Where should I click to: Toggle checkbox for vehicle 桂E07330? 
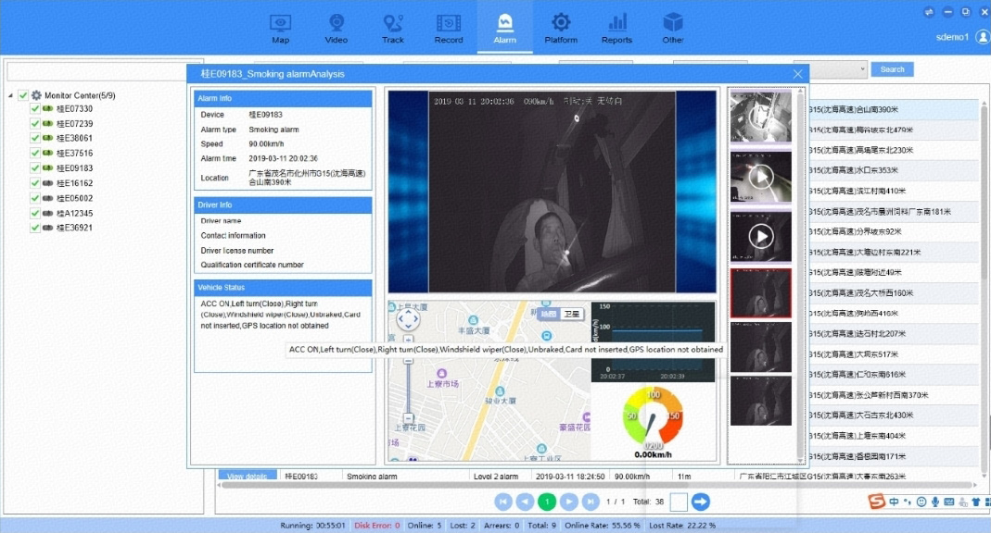(x=35, y=108)
